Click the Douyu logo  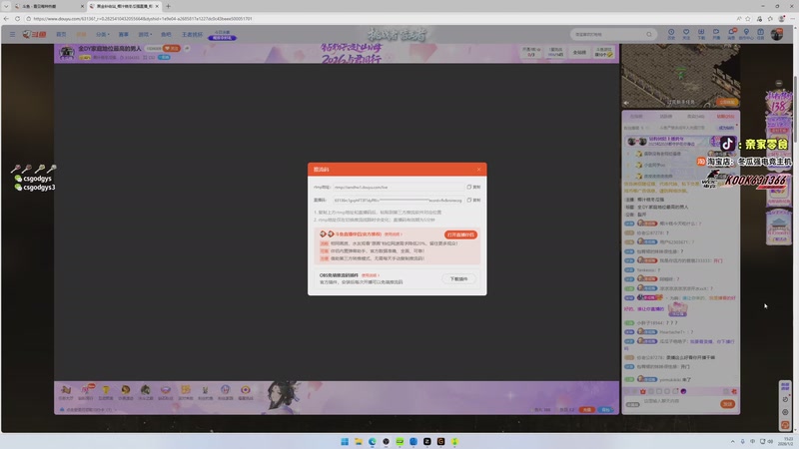(x=34, y=34)
